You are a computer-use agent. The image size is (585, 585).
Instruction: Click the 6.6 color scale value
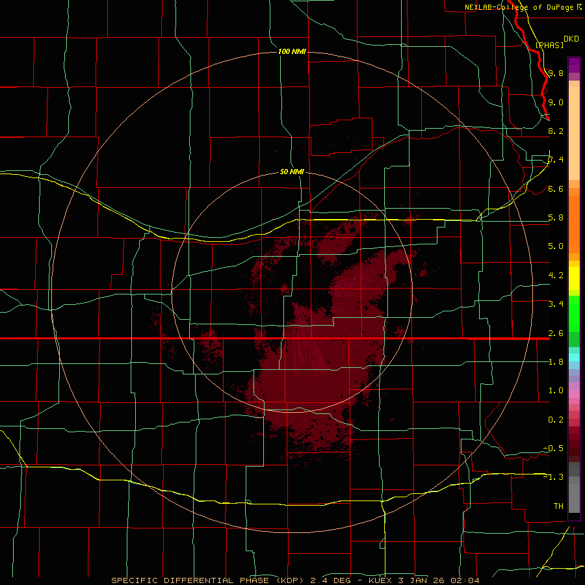556,188
